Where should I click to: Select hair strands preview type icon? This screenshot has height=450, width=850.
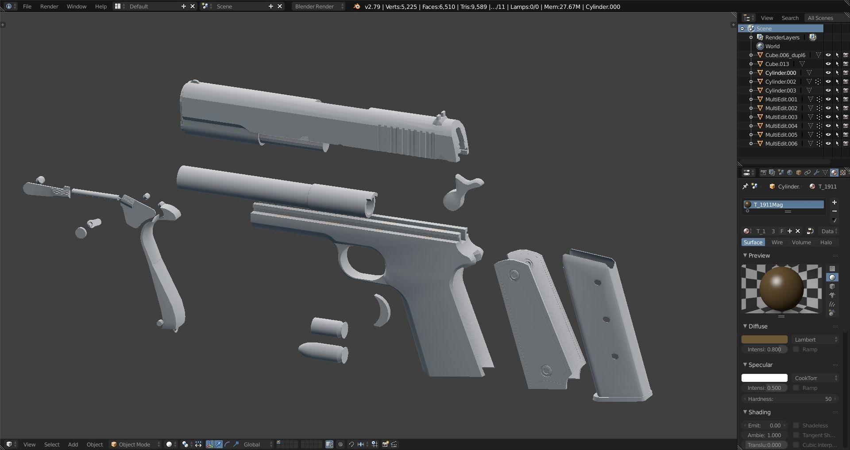832,304
